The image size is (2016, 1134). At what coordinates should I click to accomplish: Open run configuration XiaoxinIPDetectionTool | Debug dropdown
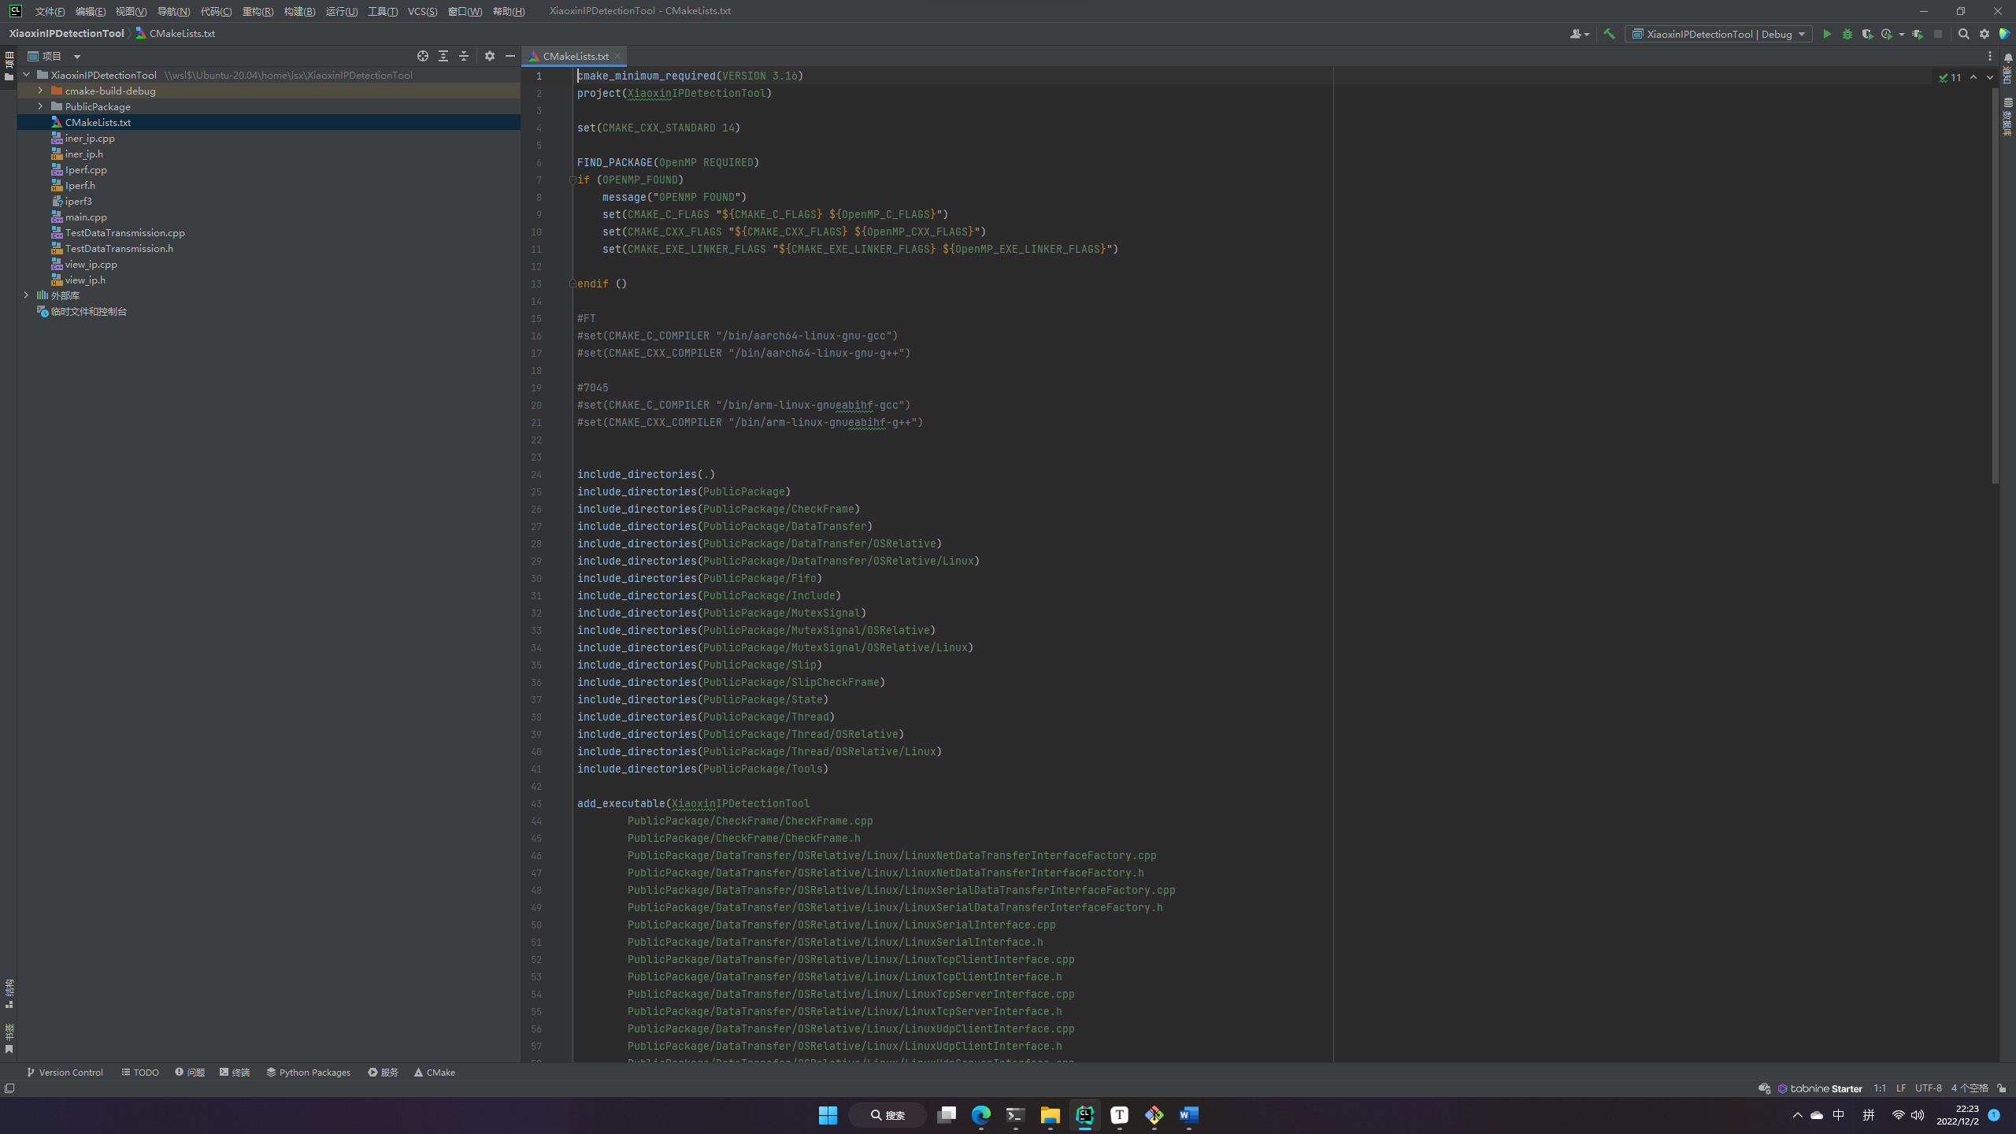tap(1719, 34)
